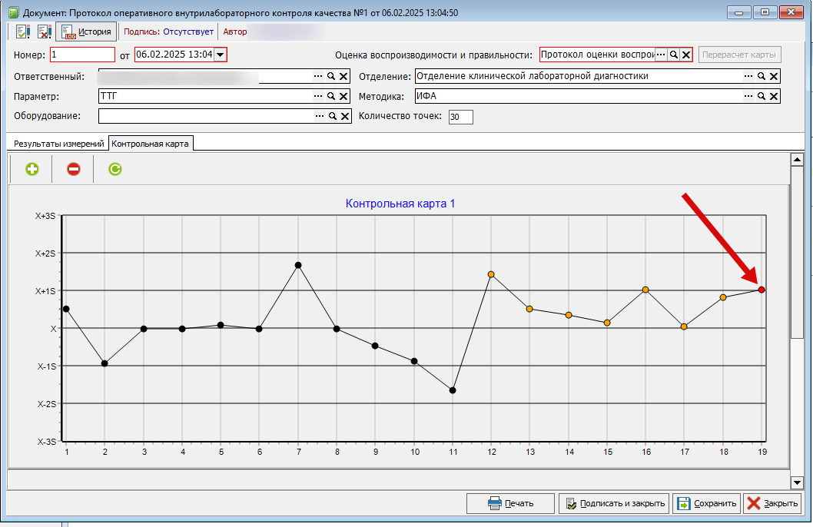Open the История log
This screenshot has height=527, width=813.
[x=87, y=31]
